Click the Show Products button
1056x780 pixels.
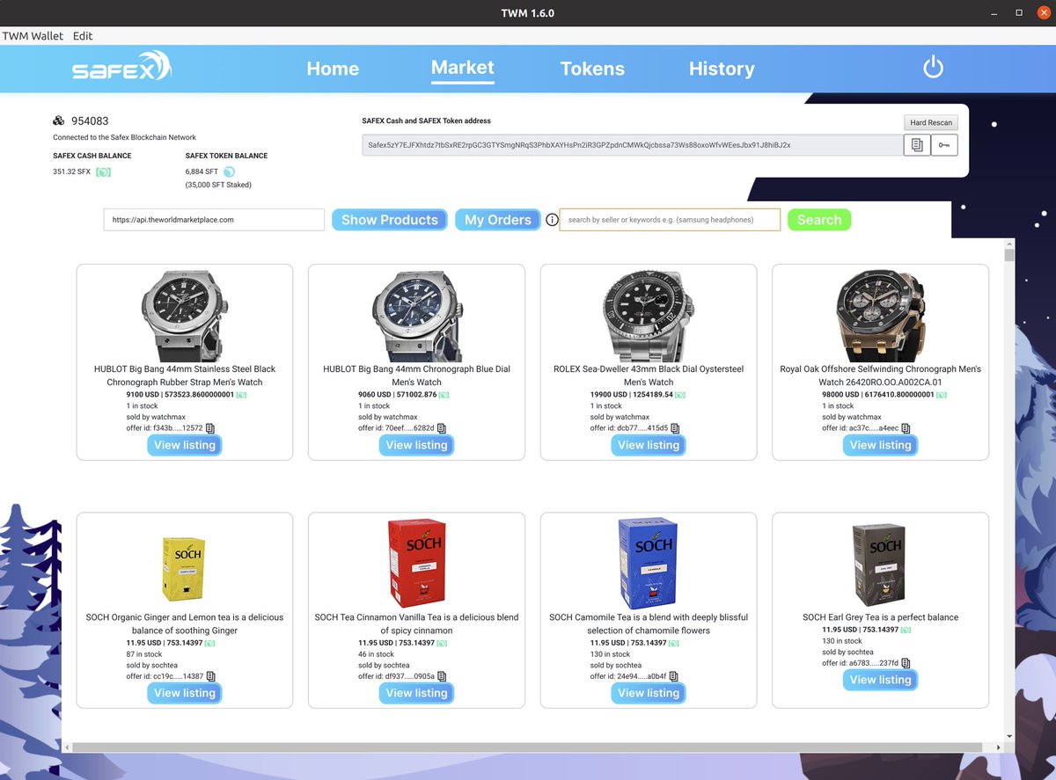coord(390,220)
